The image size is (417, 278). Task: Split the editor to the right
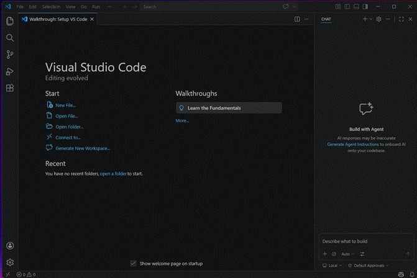click(297, 19)
